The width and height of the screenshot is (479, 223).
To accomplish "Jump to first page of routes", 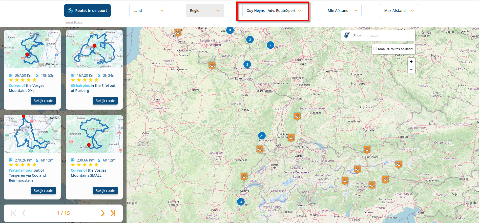I will coord(14,213).
